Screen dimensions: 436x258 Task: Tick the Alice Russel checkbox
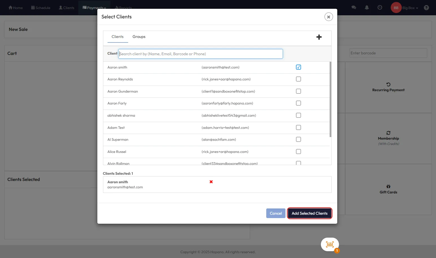click(x=298, y=152)
